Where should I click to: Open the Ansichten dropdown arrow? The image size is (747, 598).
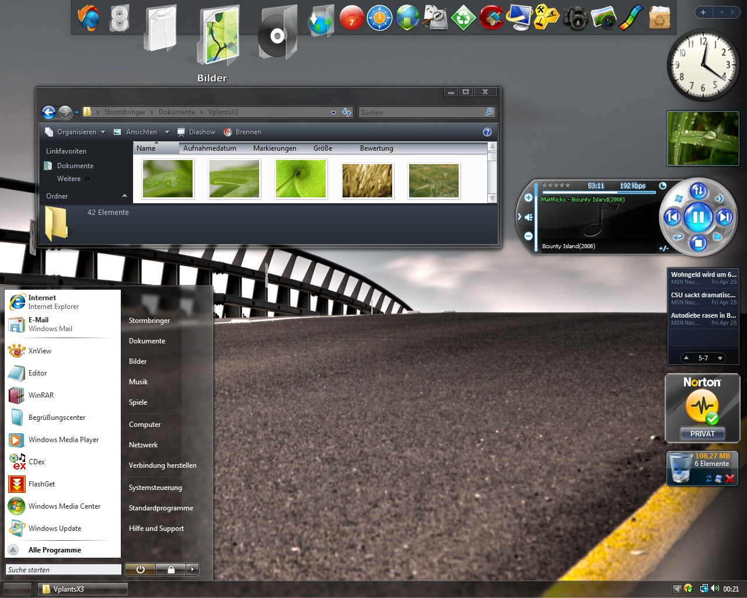[167, 132]
